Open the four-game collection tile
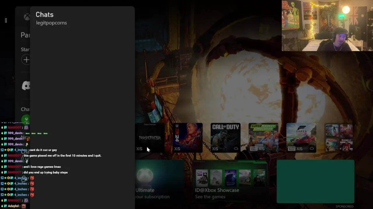 [339, 138]
